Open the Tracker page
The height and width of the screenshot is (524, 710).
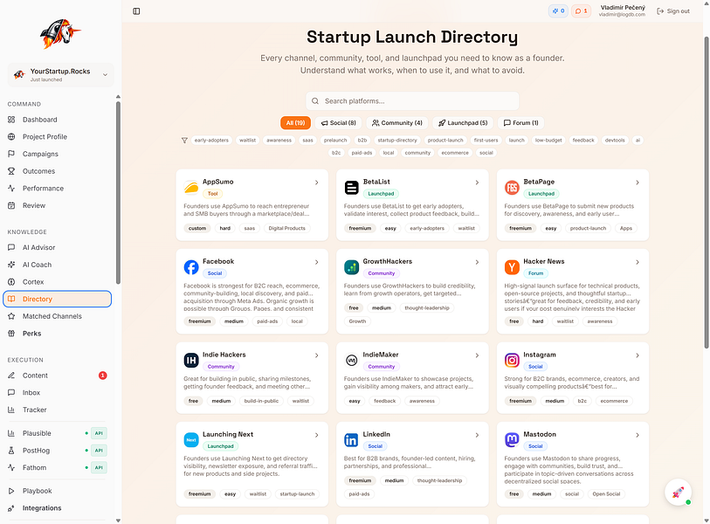(57, 410)
